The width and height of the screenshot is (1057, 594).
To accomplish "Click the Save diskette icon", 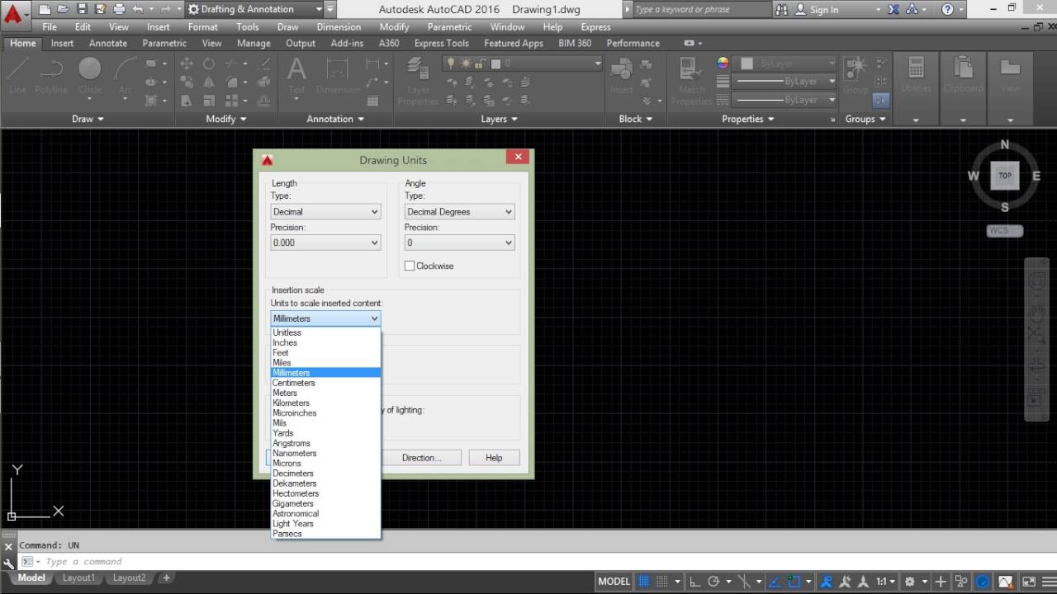I will pos(82,10).
